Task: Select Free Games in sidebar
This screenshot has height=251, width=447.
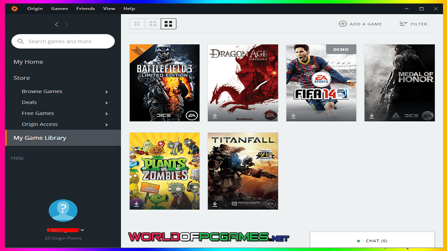Action: pyautogui.click(x=38, y=113)
